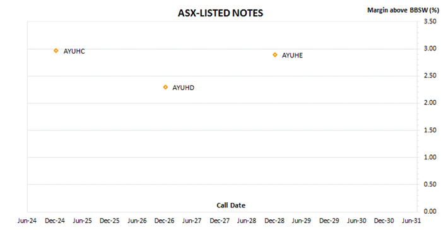This screenshot has width=441, height=230.
Task: Click the 2.50 vertical axis label
Action: (x=430, y=76)
